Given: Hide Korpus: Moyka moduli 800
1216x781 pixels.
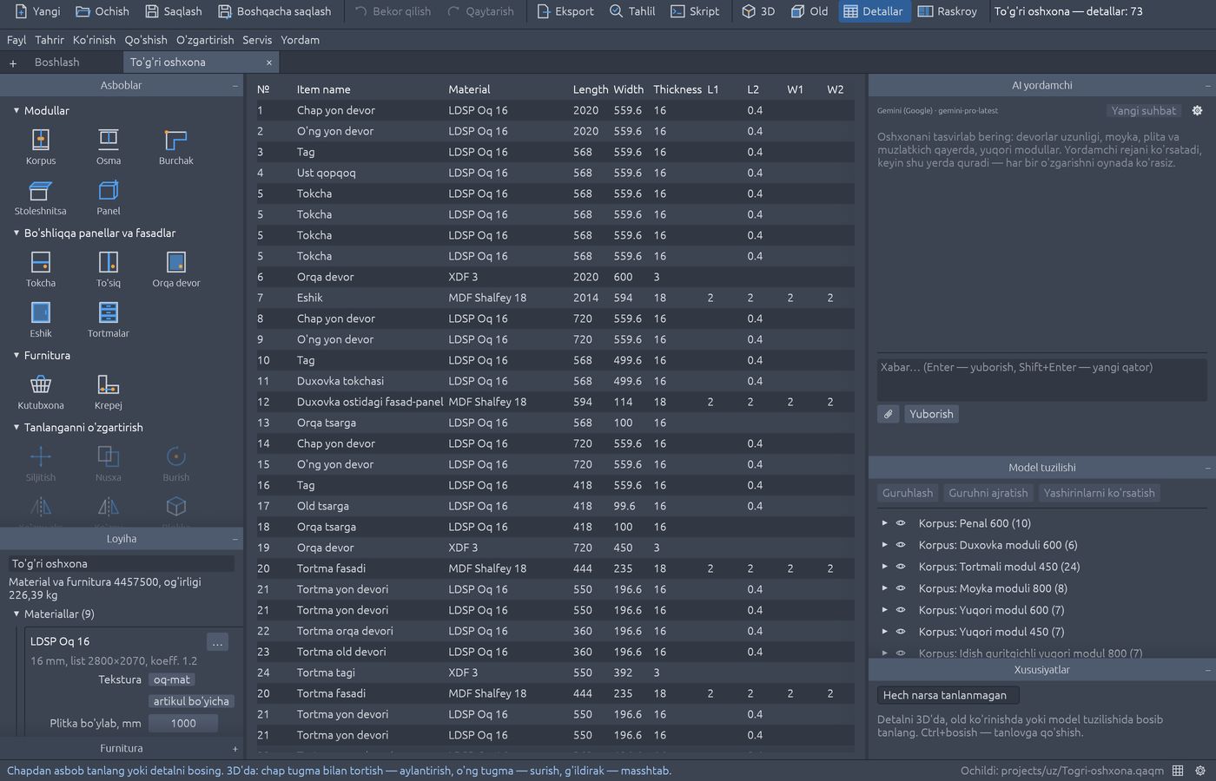Looking at the screenshot, I should coord(901,588).
